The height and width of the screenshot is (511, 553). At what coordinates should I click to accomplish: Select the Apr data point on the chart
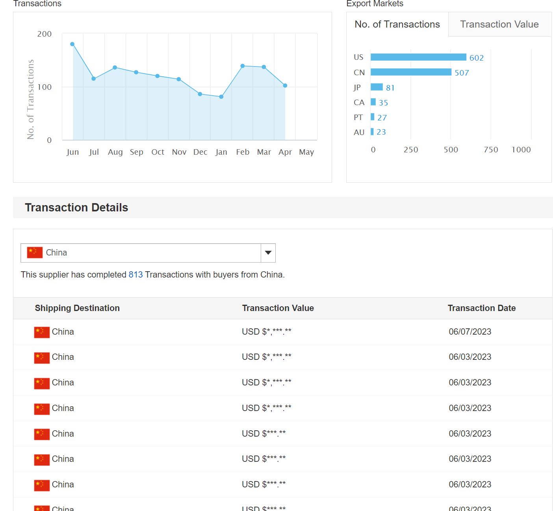tap(285, 85)
